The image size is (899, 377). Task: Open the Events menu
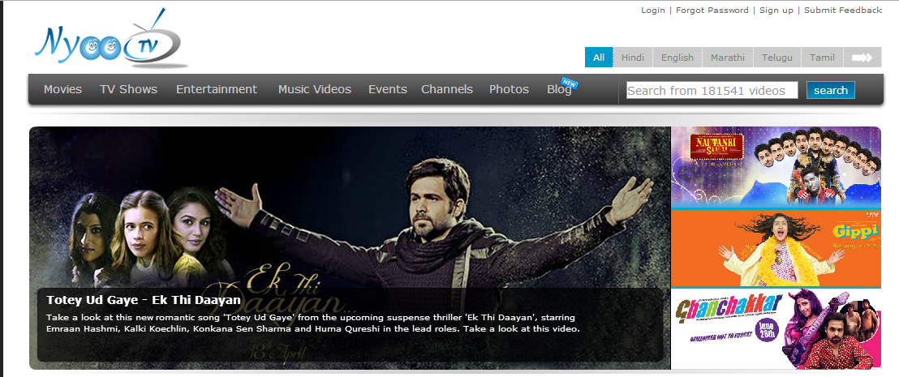pyautogui.click(x=388, y=89)
